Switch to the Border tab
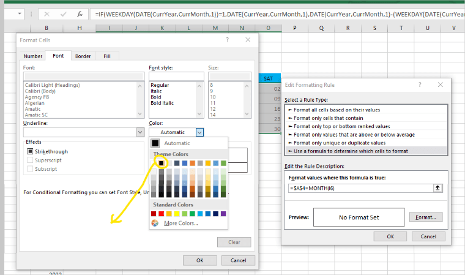 pyautogui.click(x=83, y=56)
